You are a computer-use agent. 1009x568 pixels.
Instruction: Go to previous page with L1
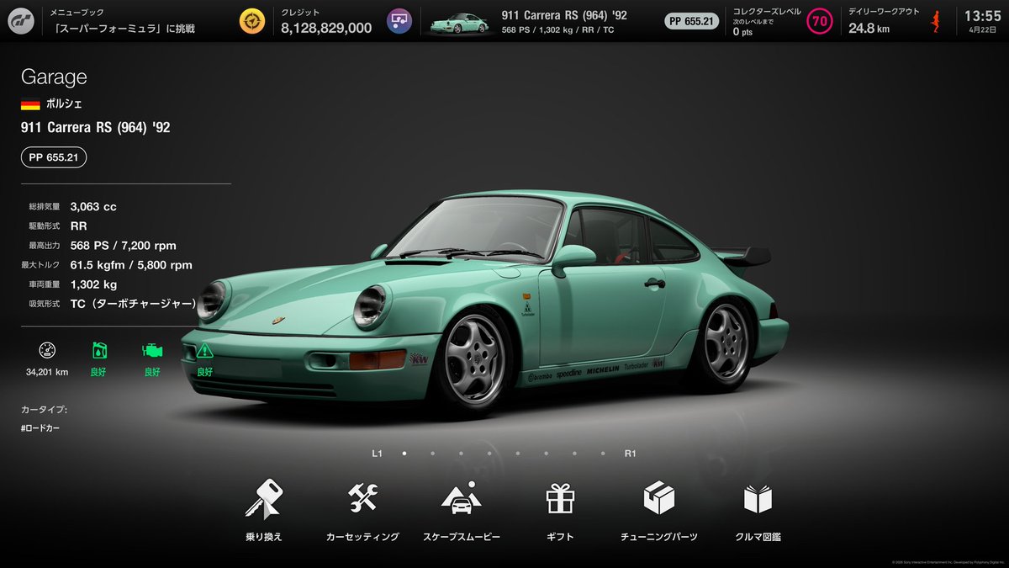point(378,454)
